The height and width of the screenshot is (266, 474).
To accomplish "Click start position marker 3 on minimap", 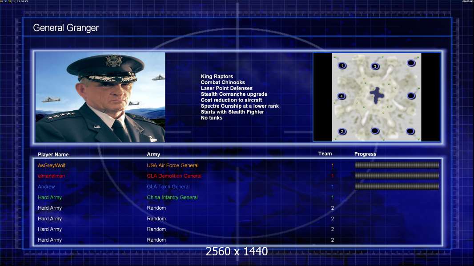I will [375, 66].
